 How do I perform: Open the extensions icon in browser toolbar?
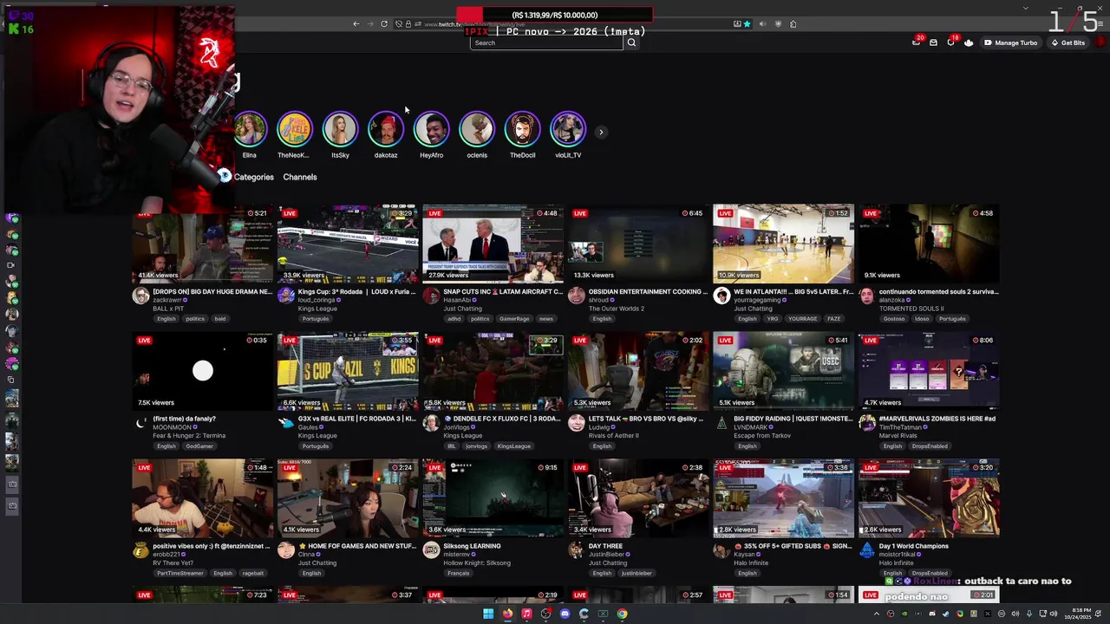click(x=793, y=23)
